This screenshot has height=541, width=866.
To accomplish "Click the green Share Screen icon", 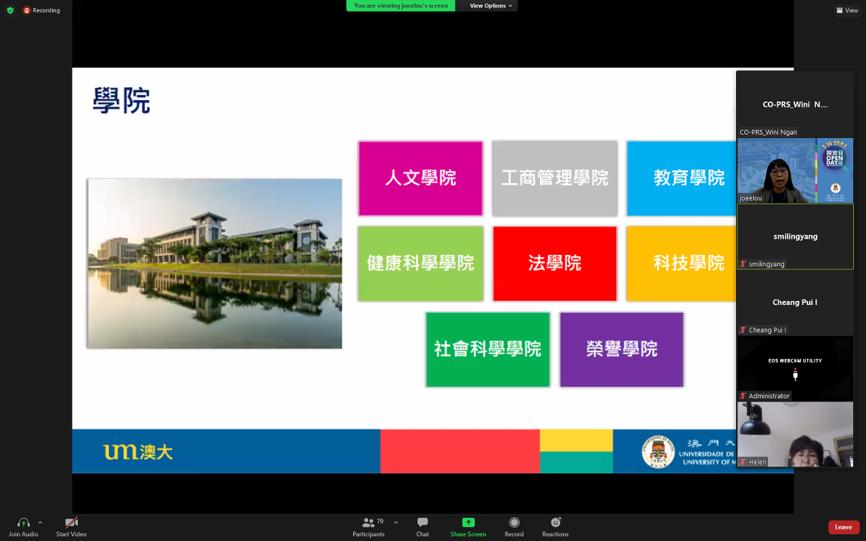I will [x=468, y=523].
